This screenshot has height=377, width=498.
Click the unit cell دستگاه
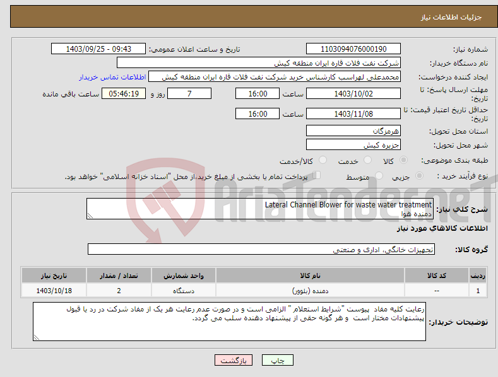[184, 291]
